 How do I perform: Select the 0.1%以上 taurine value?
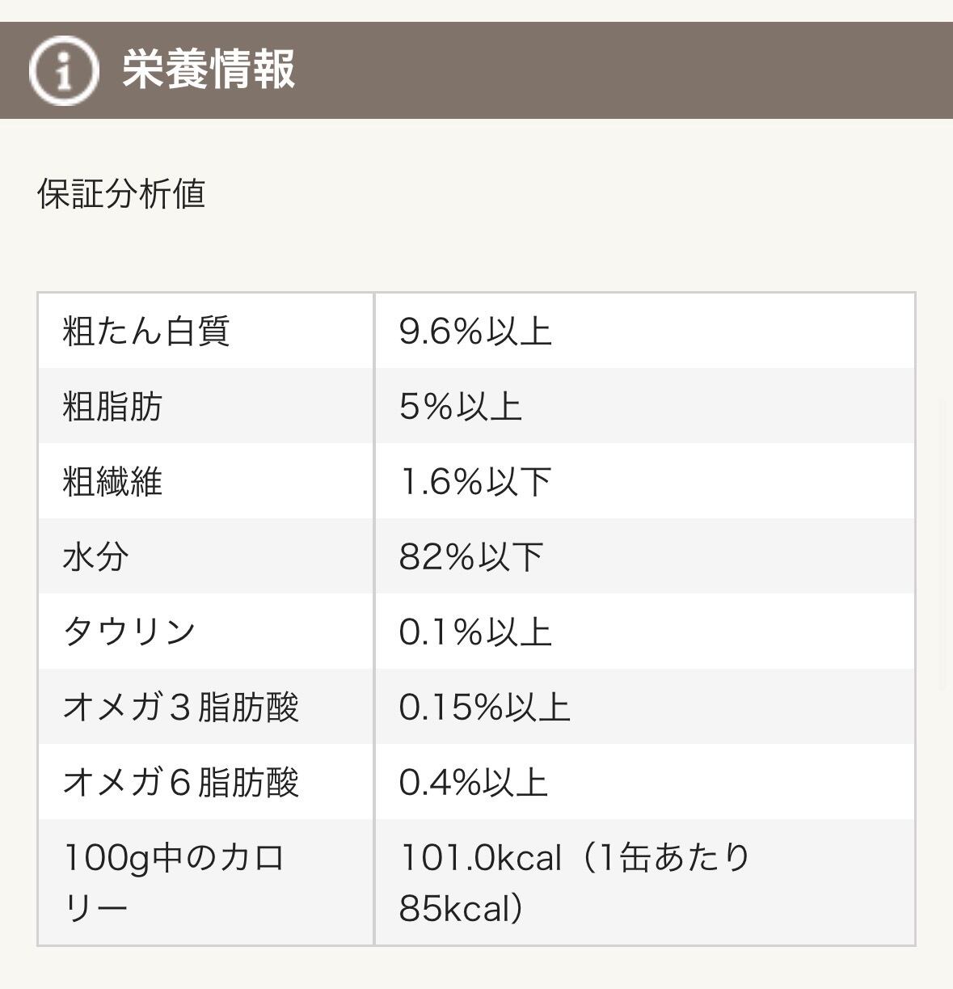point(475,632)
